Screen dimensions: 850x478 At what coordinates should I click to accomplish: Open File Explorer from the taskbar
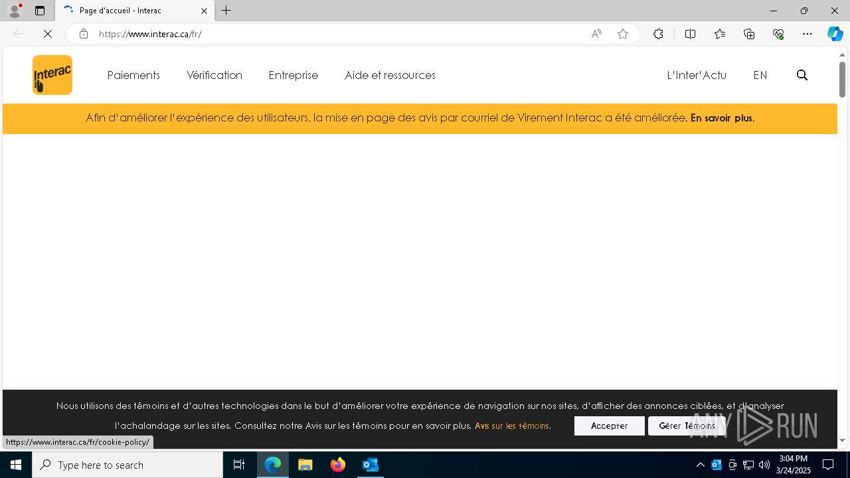[305, 465]
